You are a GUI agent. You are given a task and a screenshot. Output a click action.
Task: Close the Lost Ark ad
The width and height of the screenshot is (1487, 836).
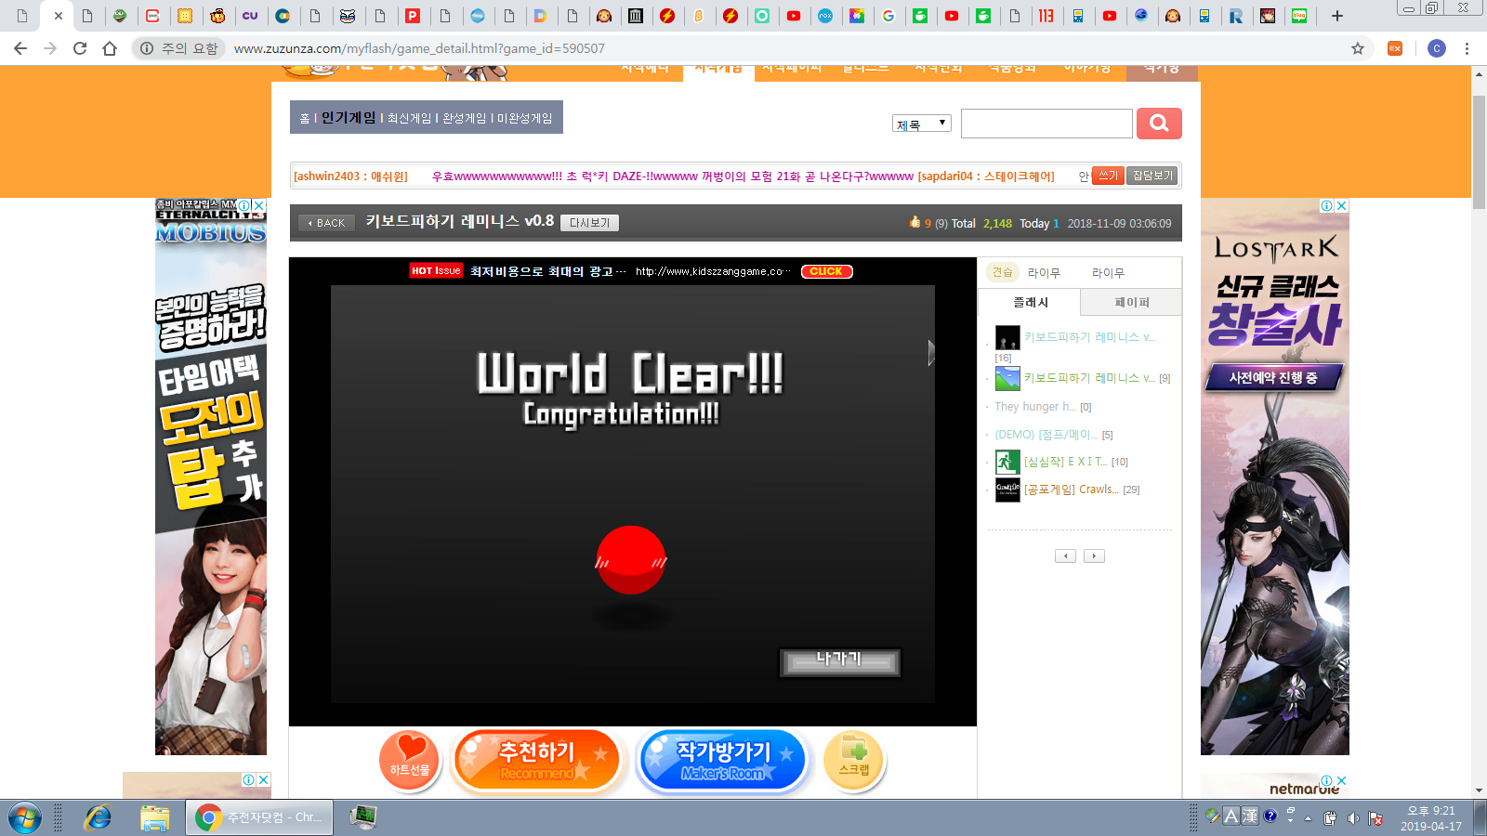[1341, 206]
